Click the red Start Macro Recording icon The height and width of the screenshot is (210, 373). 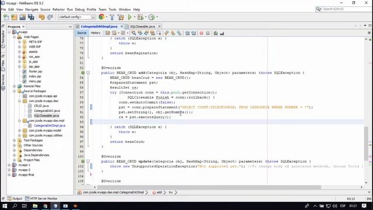click(x=202, y=33)
